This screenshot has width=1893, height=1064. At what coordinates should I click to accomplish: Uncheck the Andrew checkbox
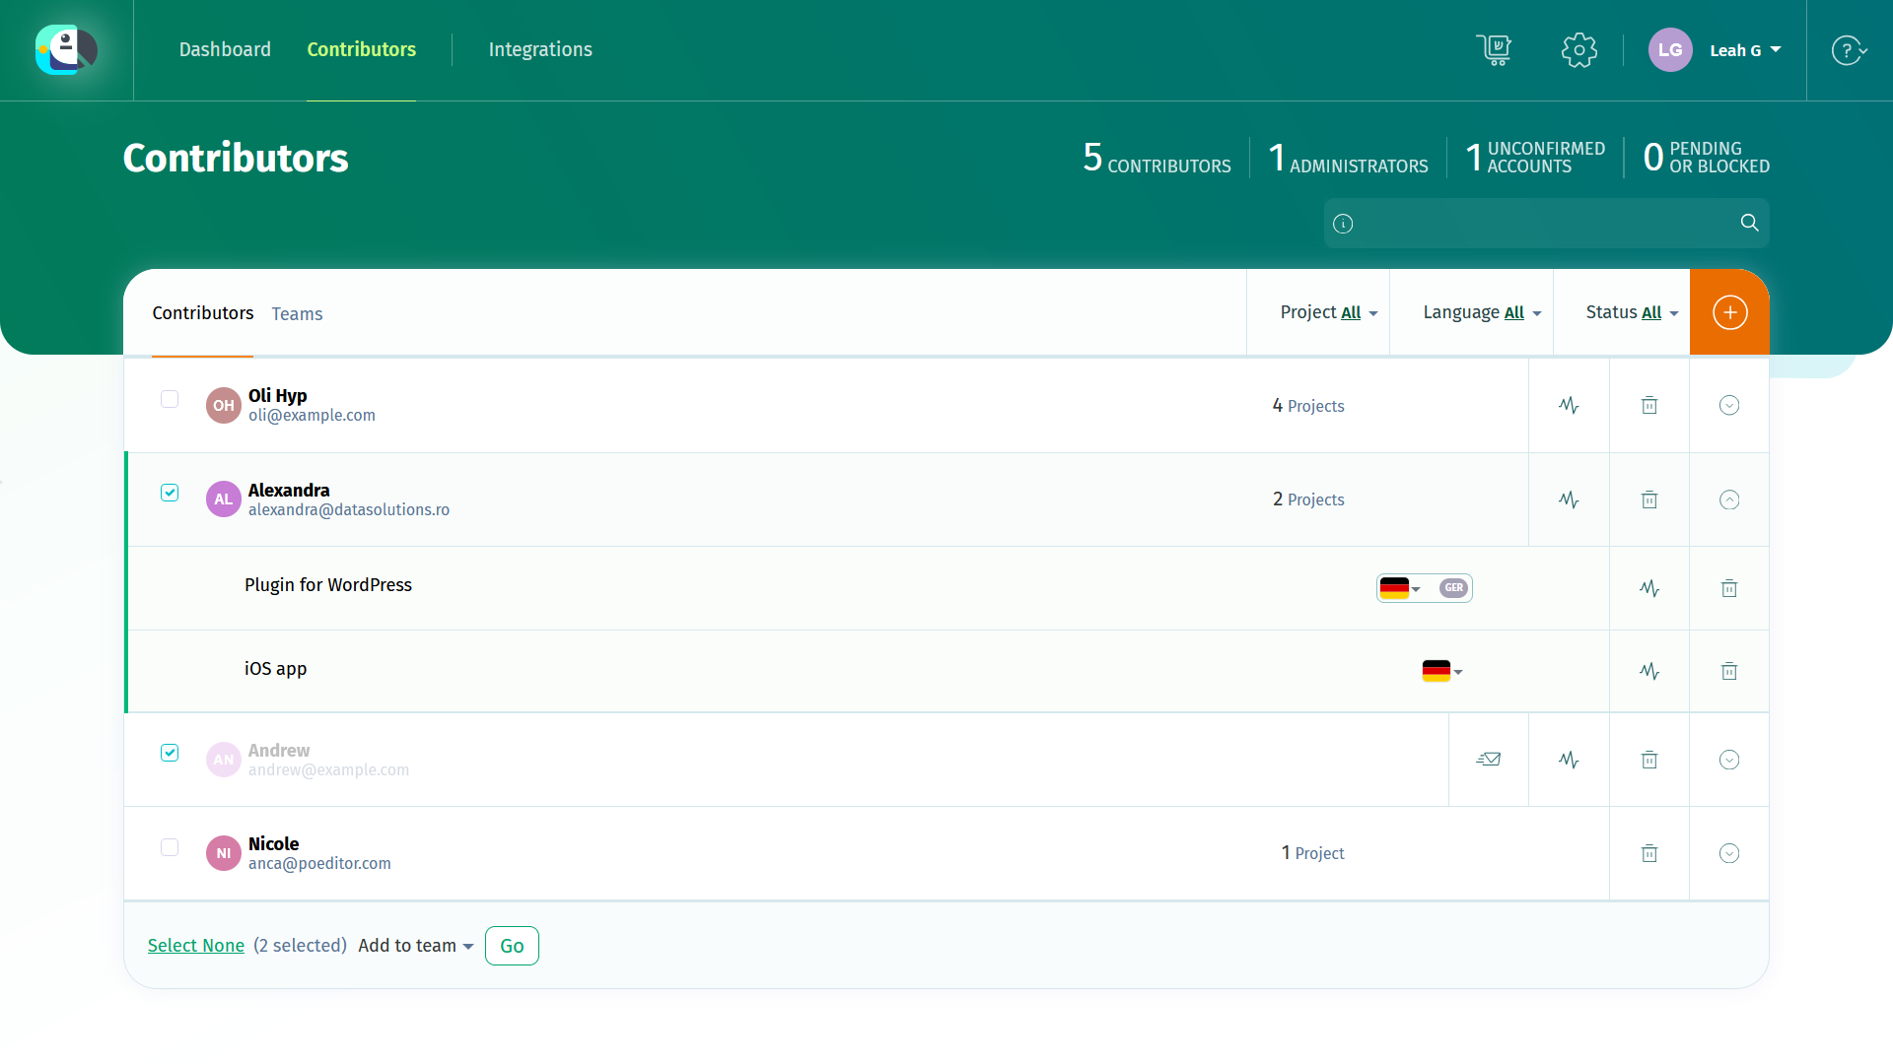(170, 753)
